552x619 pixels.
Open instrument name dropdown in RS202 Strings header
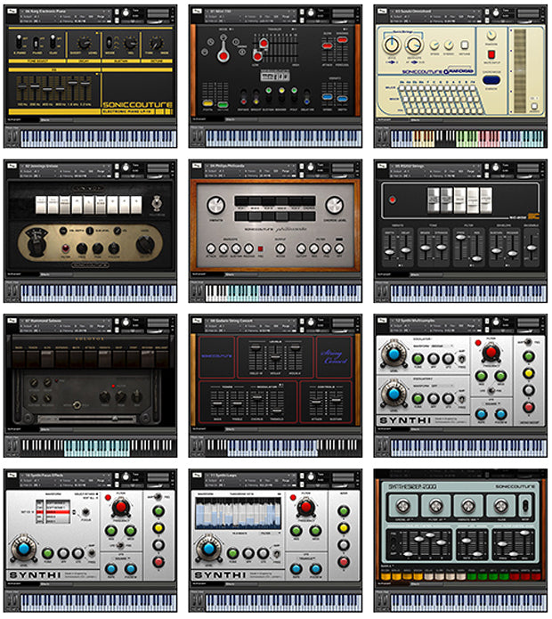tap(437, 167)
